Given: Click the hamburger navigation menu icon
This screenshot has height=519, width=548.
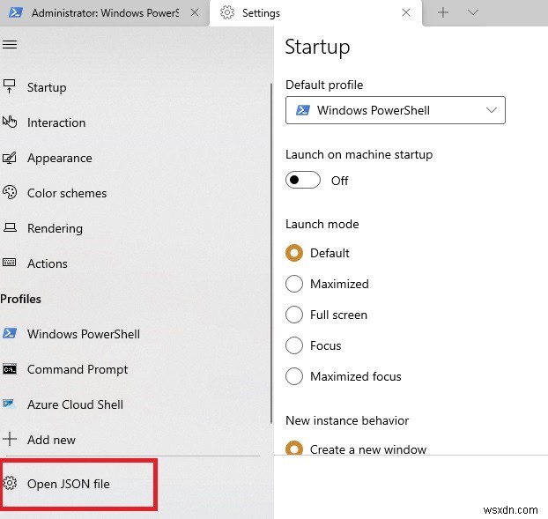Looking at the screenshot, I should point(10,44).
